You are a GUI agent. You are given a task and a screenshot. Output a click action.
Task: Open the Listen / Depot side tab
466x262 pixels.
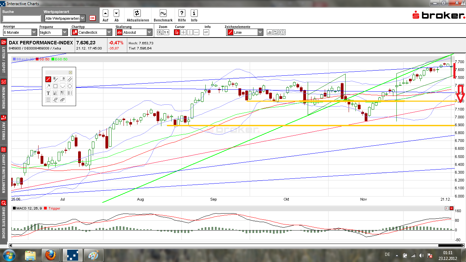pyautogui.click(x=4, y=57)
